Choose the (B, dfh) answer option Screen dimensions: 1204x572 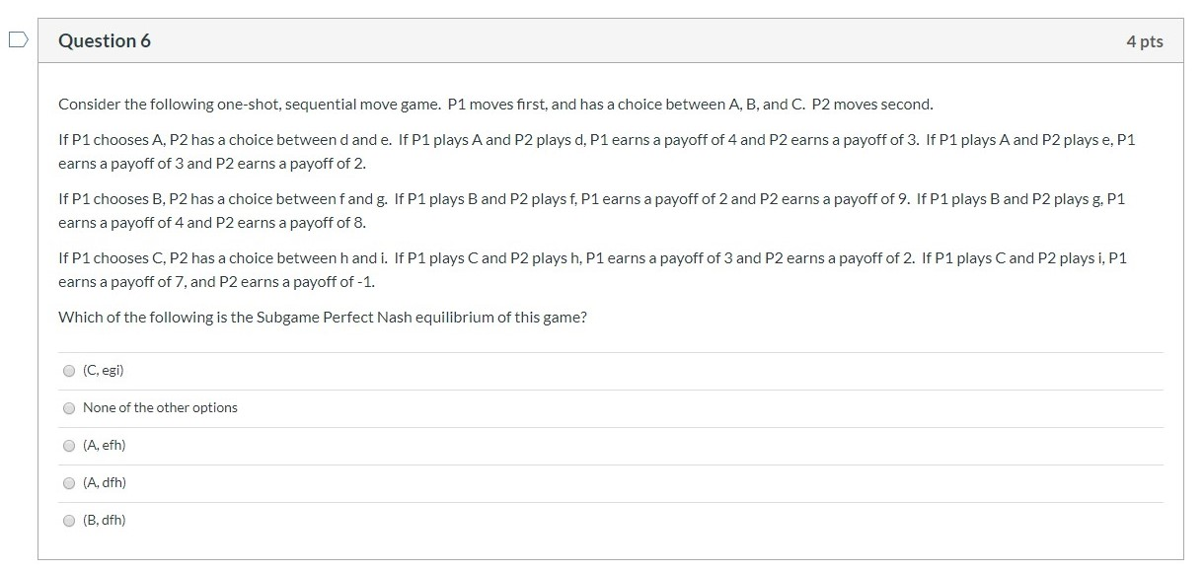point(68,520)
